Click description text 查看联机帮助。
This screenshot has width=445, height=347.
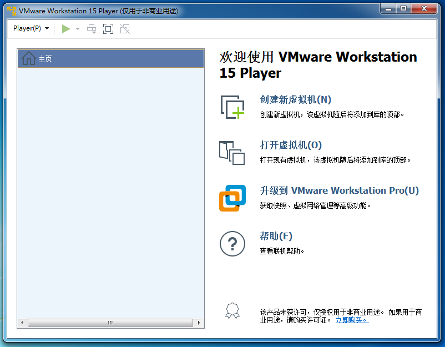(x=282, y=251)
